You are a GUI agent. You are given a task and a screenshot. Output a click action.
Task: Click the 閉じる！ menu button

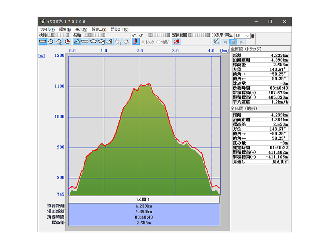[x=120, y=29]
